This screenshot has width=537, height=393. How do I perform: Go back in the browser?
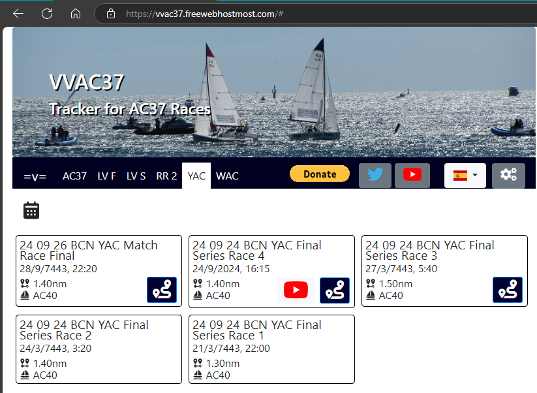click(18, 14)
